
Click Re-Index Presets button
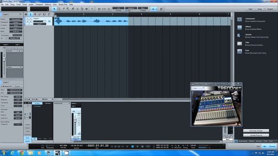point(256,131)
